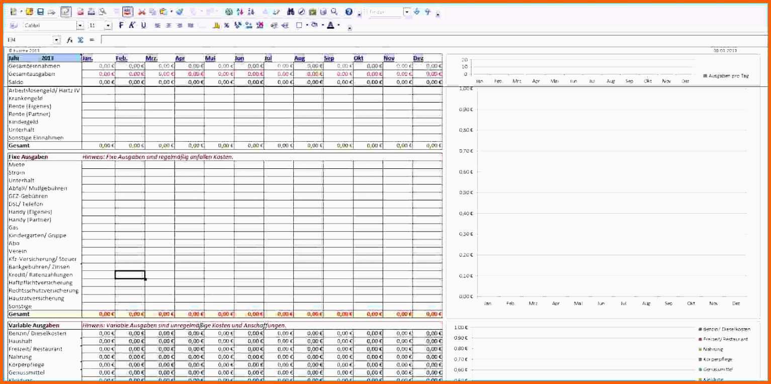Click the font color A swatch
771x384 pixels.
tap(330, 25)
